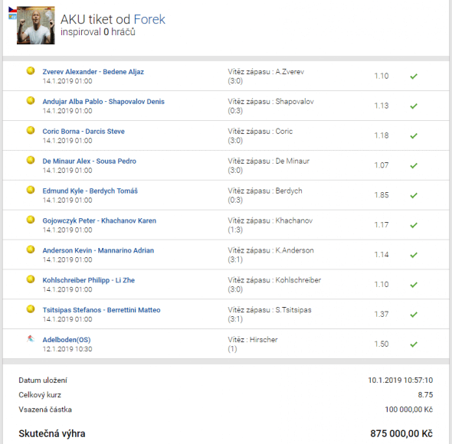Click the skiing icon beside Adelboden(OS)
The height and width of the screenshot is (444, 452).
pyautogui.click(x=31, y=338)
